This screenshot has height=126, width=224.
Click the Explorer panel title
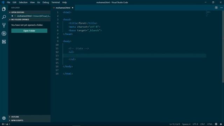(15, 8)
